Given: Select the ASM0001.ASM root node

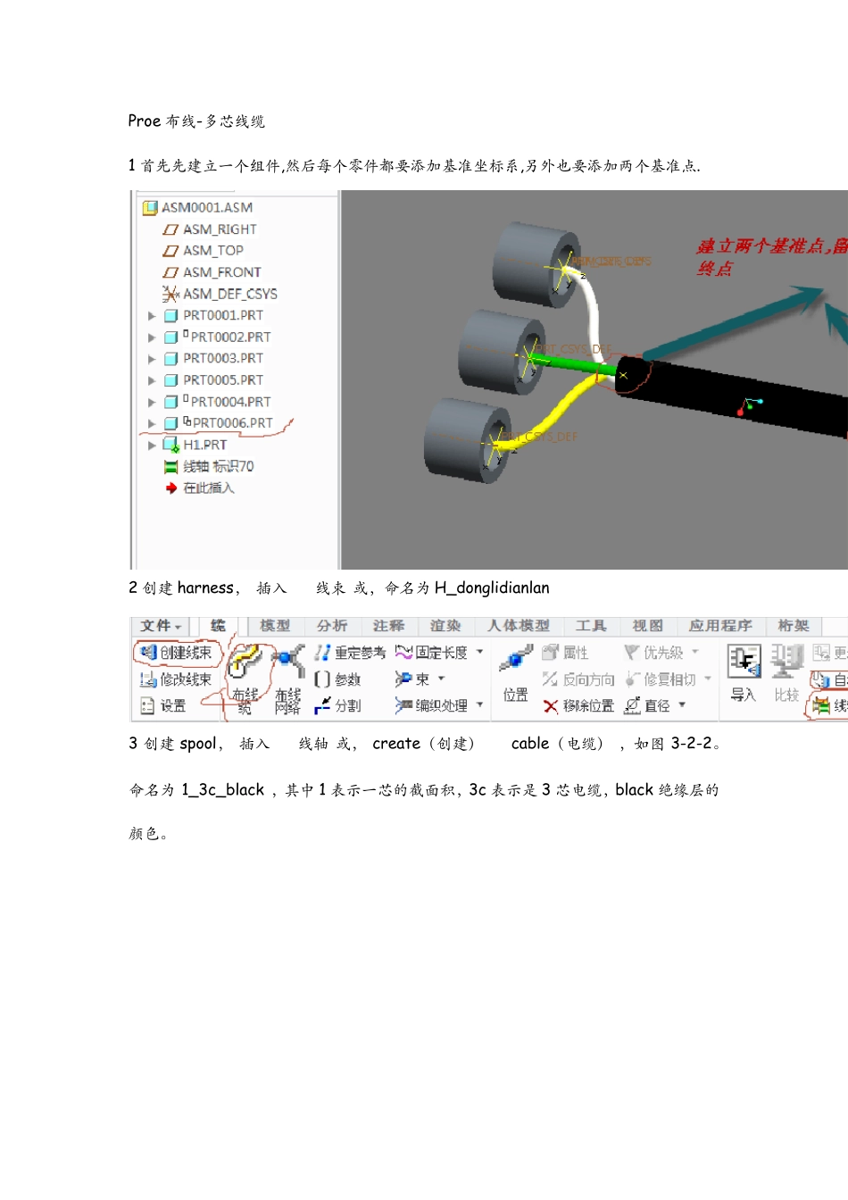Looking at the screenshot, I should tap(198, 207).
